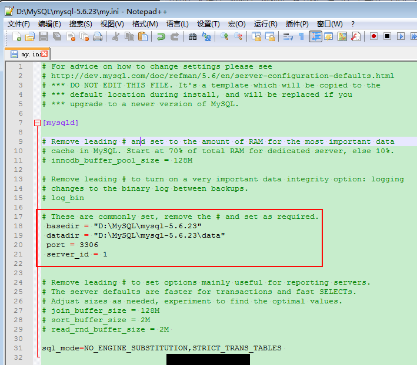Start macro recording with red dot
The width and height of the screenshot is (417, 365).
(373, 36)
